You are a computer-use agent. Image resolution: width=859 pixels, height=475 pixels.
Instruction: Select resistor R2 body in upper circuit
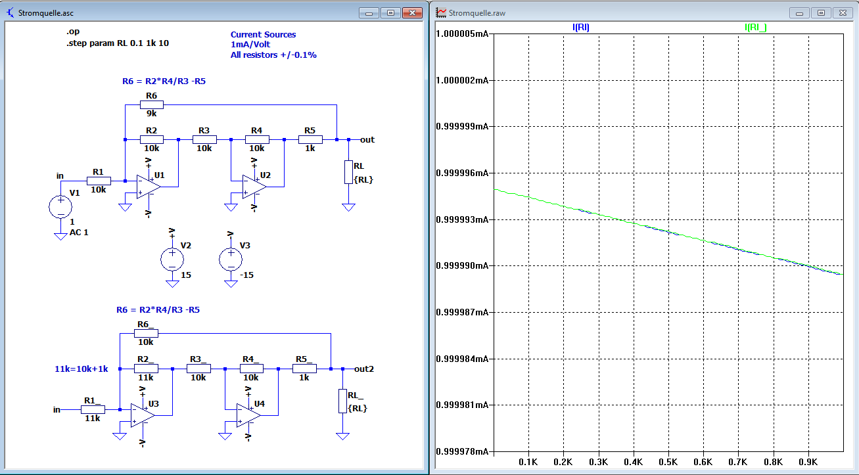pyautogui.click(x=152, y=139)
